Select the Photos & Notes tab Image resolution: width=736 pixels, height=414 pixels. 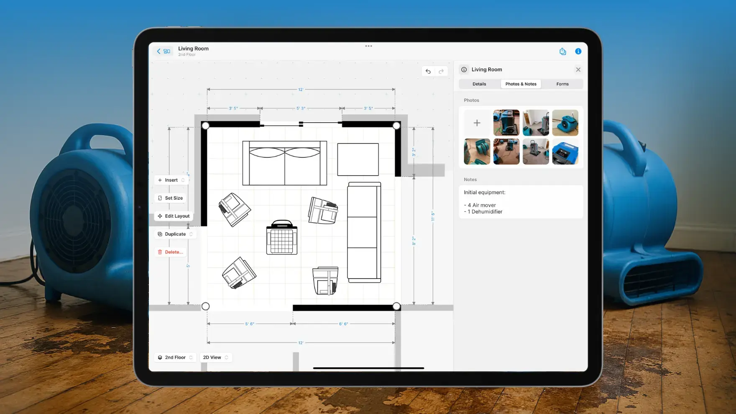coord(521,84)
